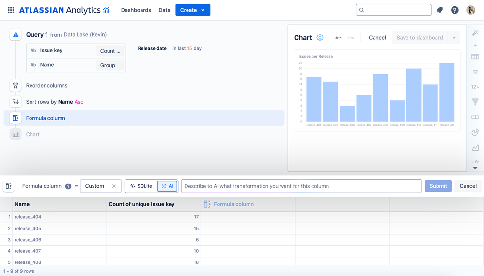
Task: Cancel the formula column editor
Action: click(x=468, y=186)
